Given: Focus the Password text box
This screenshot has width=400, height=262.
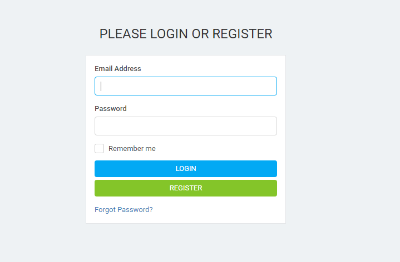Looking at the screenshot, I should pyautogui.click(x=186, y=126).
